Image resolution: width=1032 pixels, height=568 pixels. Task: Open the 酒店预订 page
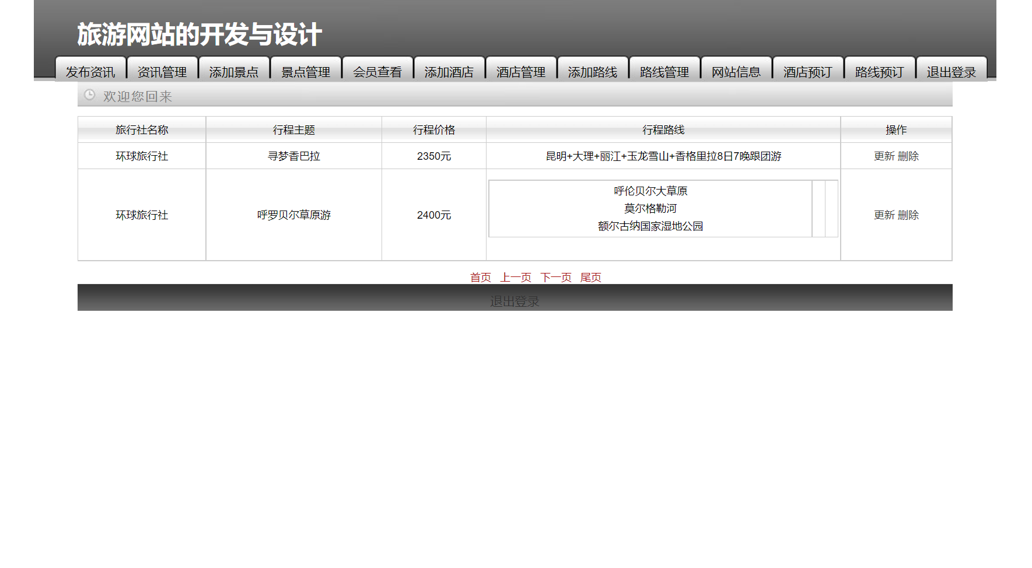pyautogui.click(x=808, y=71)
